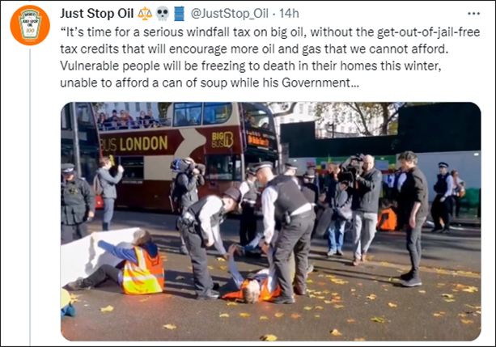496x347 pixels.
Task: Click the Big Bus logo on the bus
Action: point(223,140)
